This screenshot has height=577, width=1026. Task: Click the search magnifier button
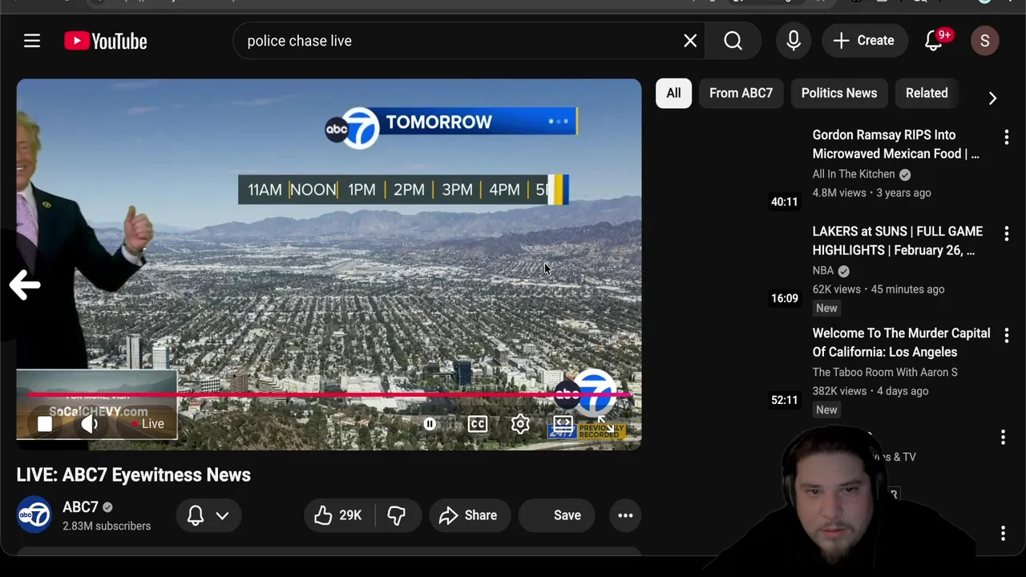733,41
